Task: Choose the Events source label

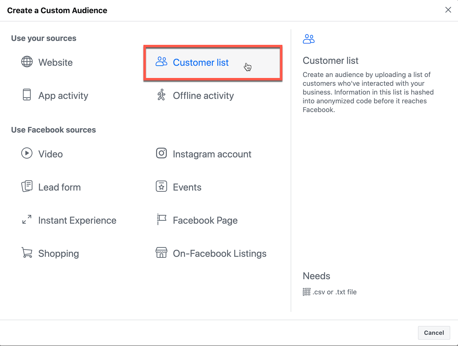Action: (x=187, y=187)
